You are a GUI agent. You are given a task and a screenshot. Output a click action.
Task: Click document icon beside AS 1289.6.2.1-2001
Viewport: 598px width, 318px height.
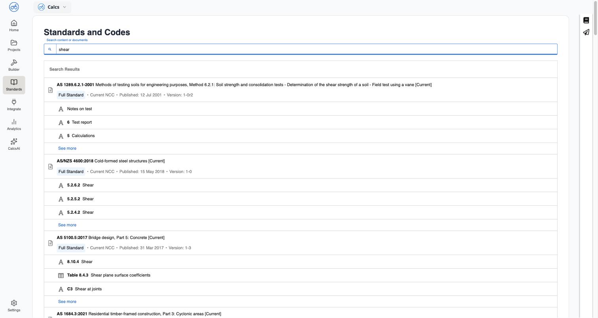pyautogui.click(x=50, y=90)
